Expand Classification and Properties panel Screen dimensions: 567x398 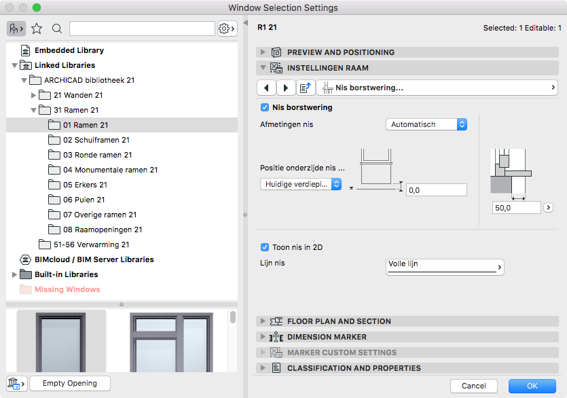263,368
